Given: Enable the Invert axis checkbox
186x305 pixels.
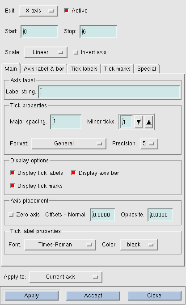Looking at the screenshot, I should tap(76, 52).
